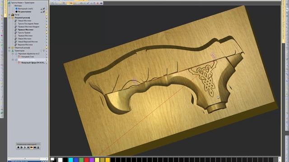Select the Векторы node label

click(x=18, y=6)
